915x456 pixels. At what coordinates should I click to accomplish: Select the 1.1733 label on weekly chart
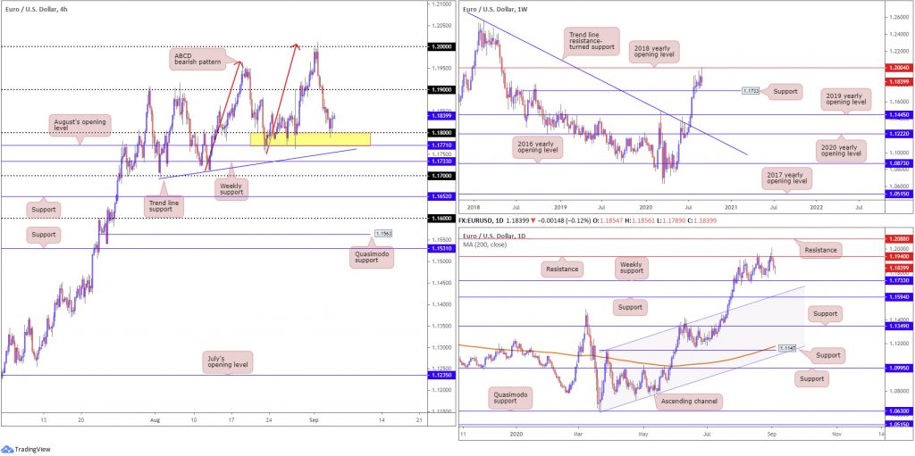[750, 91]
